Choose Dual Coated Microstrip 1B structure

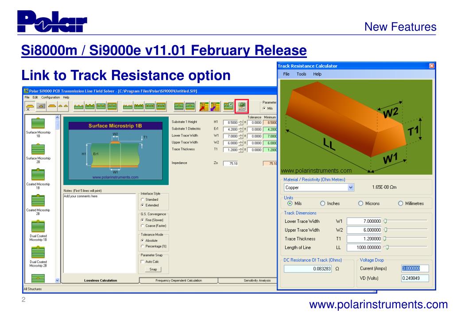point(38,231)
